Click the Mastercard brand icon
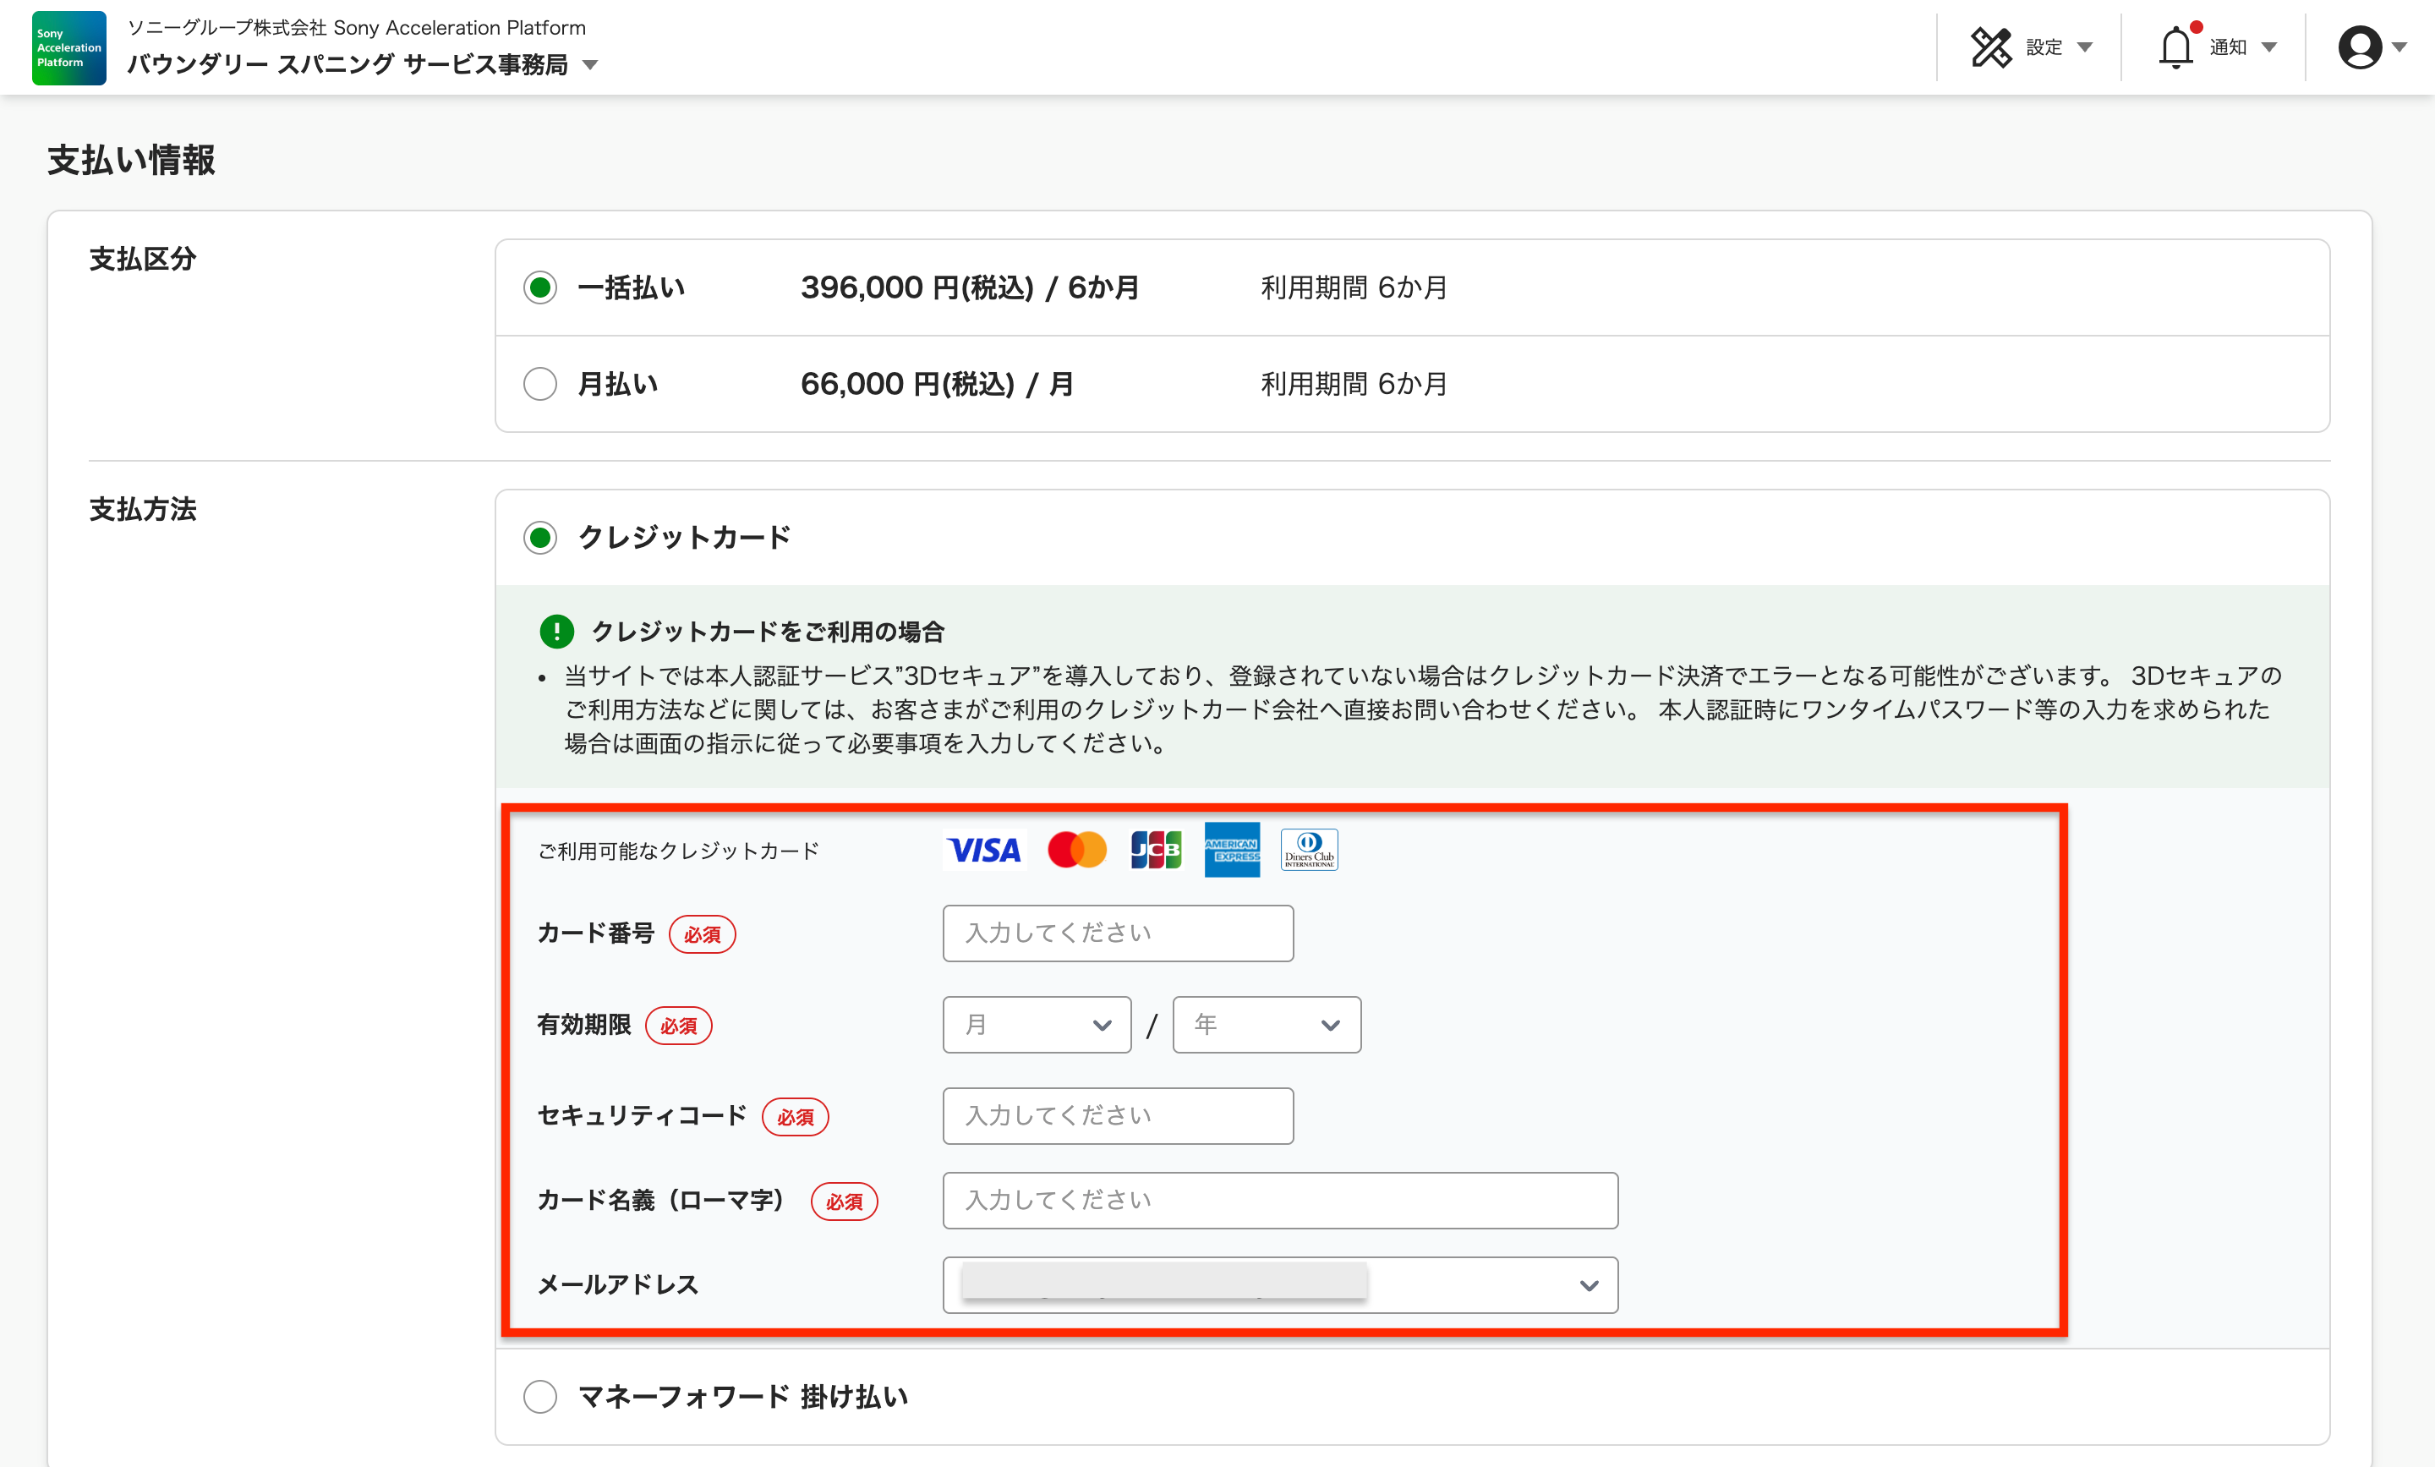This screenshot has width=2435, height=1467. pyautogui.click(x=1077, y=849)
